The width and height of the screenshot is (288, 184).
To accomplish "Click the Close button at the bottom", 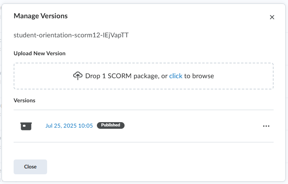I will click(x=30, y=167).
